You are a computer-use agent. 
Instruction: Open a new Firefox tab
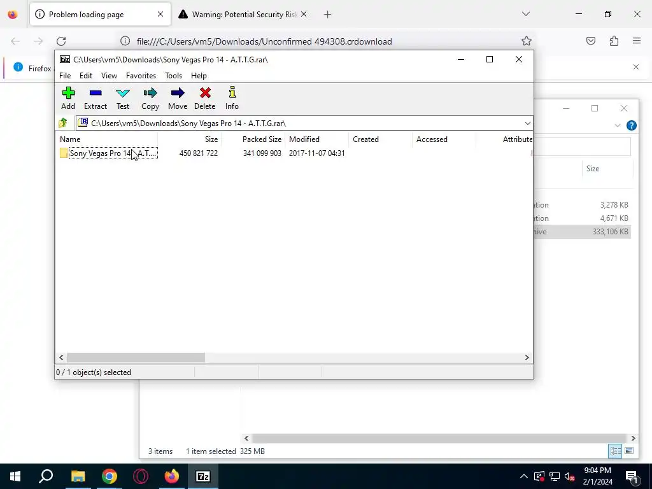327,15
